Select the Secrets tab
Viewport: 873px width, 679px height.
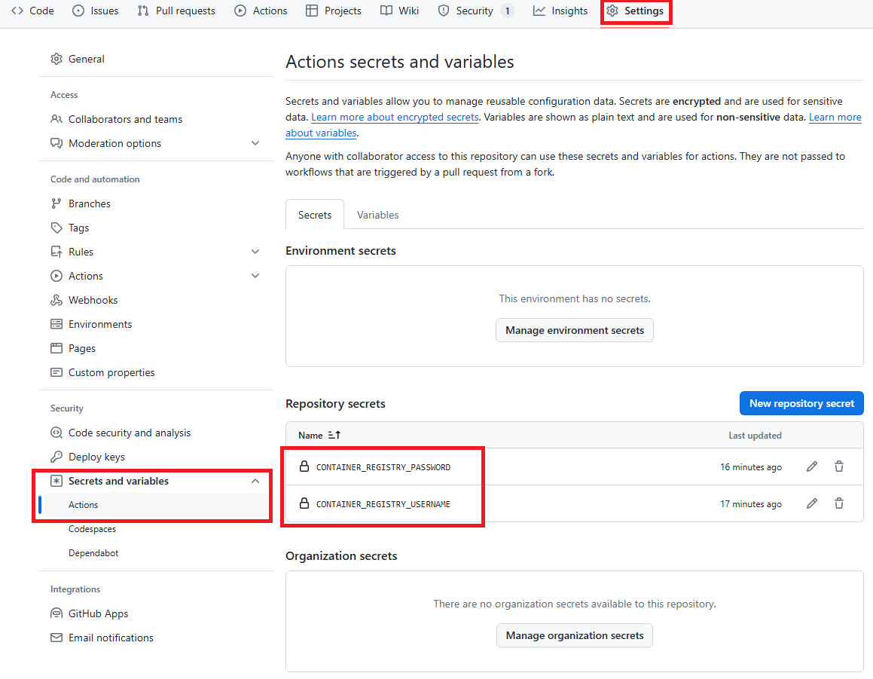click(x=315, y=215)
